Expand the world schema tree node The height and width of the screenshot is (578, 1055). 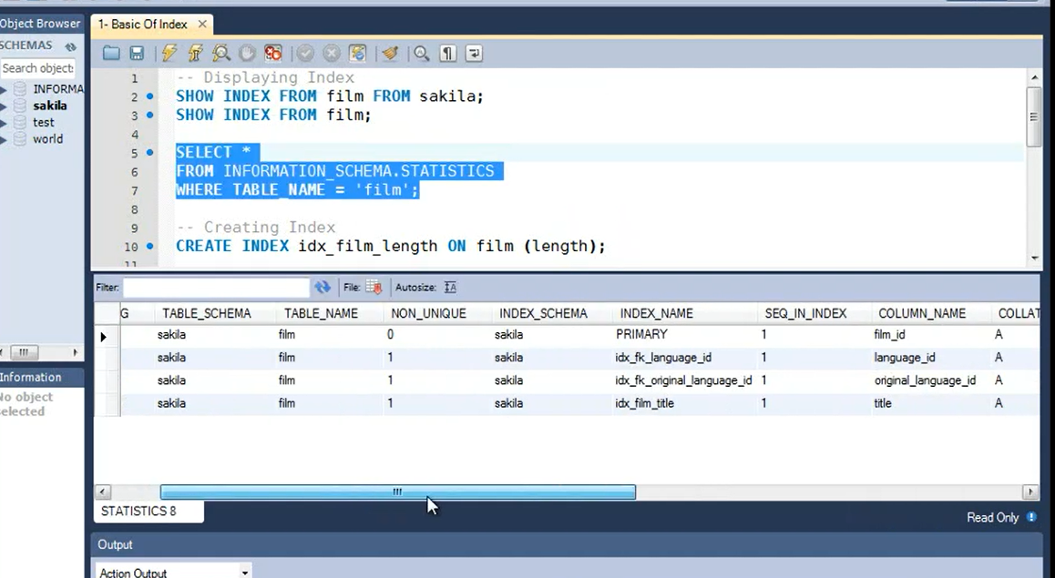5,139
